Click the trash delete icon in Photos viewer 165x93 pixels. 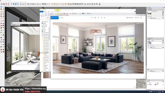point(95,18)
